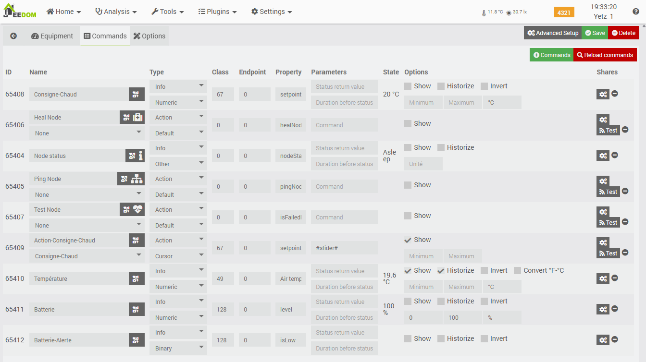Click the medkit icon in Heal Node row

click(138, 117)
